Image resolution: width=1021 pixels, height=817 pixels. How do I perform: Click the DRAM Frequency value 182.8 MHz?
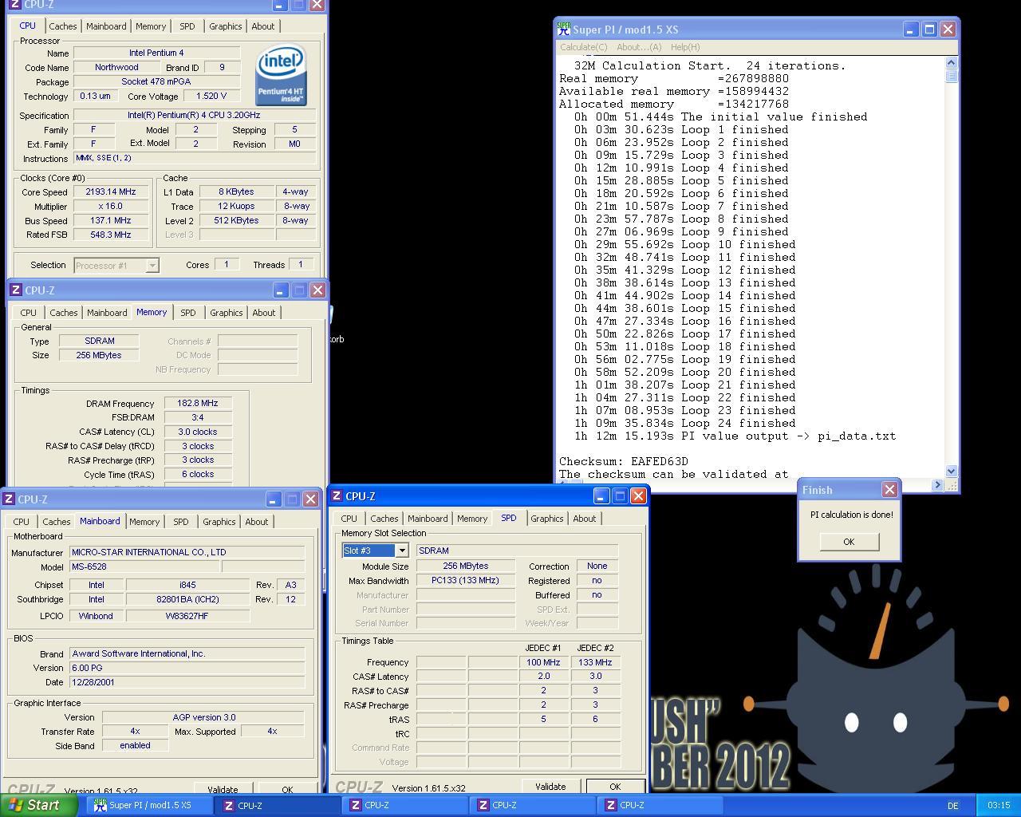point(198,404)
